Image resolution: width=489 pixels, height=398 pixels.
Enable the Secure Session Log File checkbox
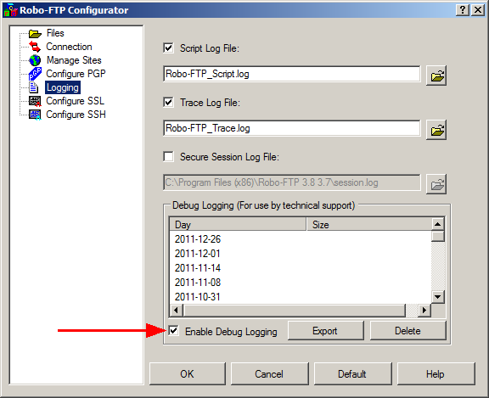pos(168,156)
